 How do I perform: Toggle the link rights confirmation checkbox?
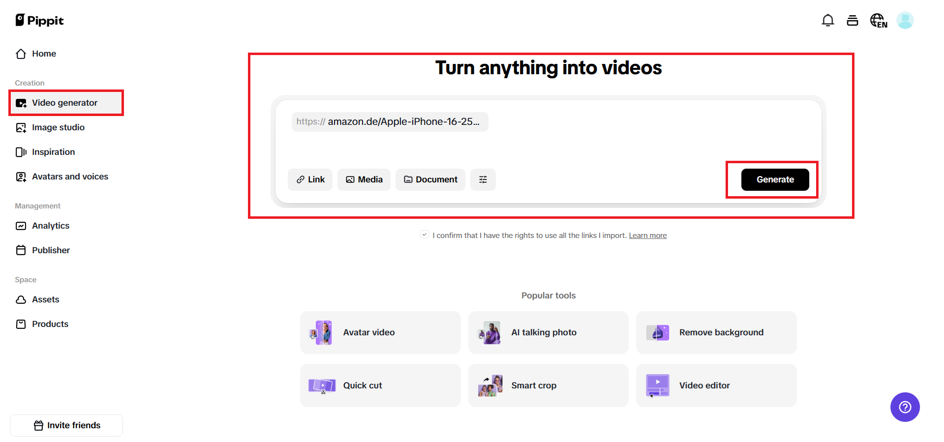[425, 235]
